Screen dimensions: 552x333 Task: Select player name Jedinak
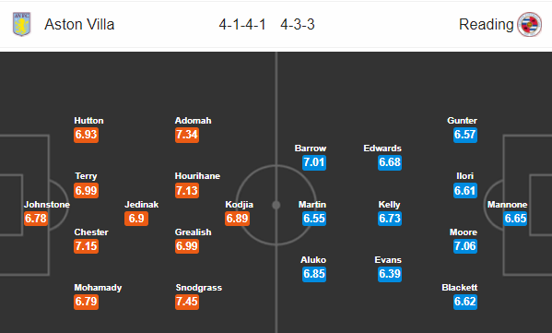coord(142,205)
